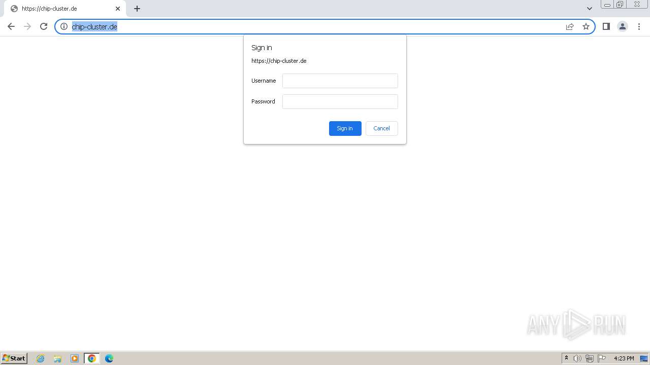
Task: Open network connection tray icon
Action: click(x=590, y=358)
